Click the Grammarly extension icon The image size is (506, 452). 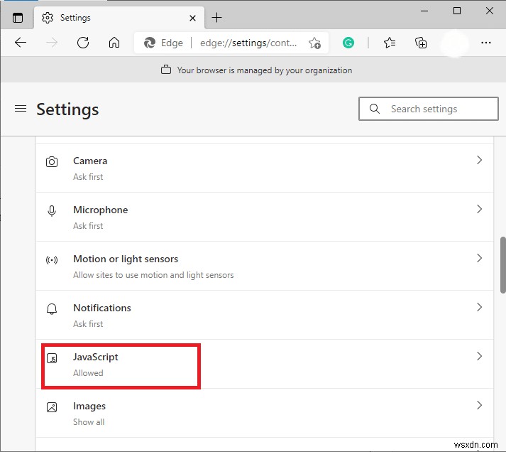[348, 43]
